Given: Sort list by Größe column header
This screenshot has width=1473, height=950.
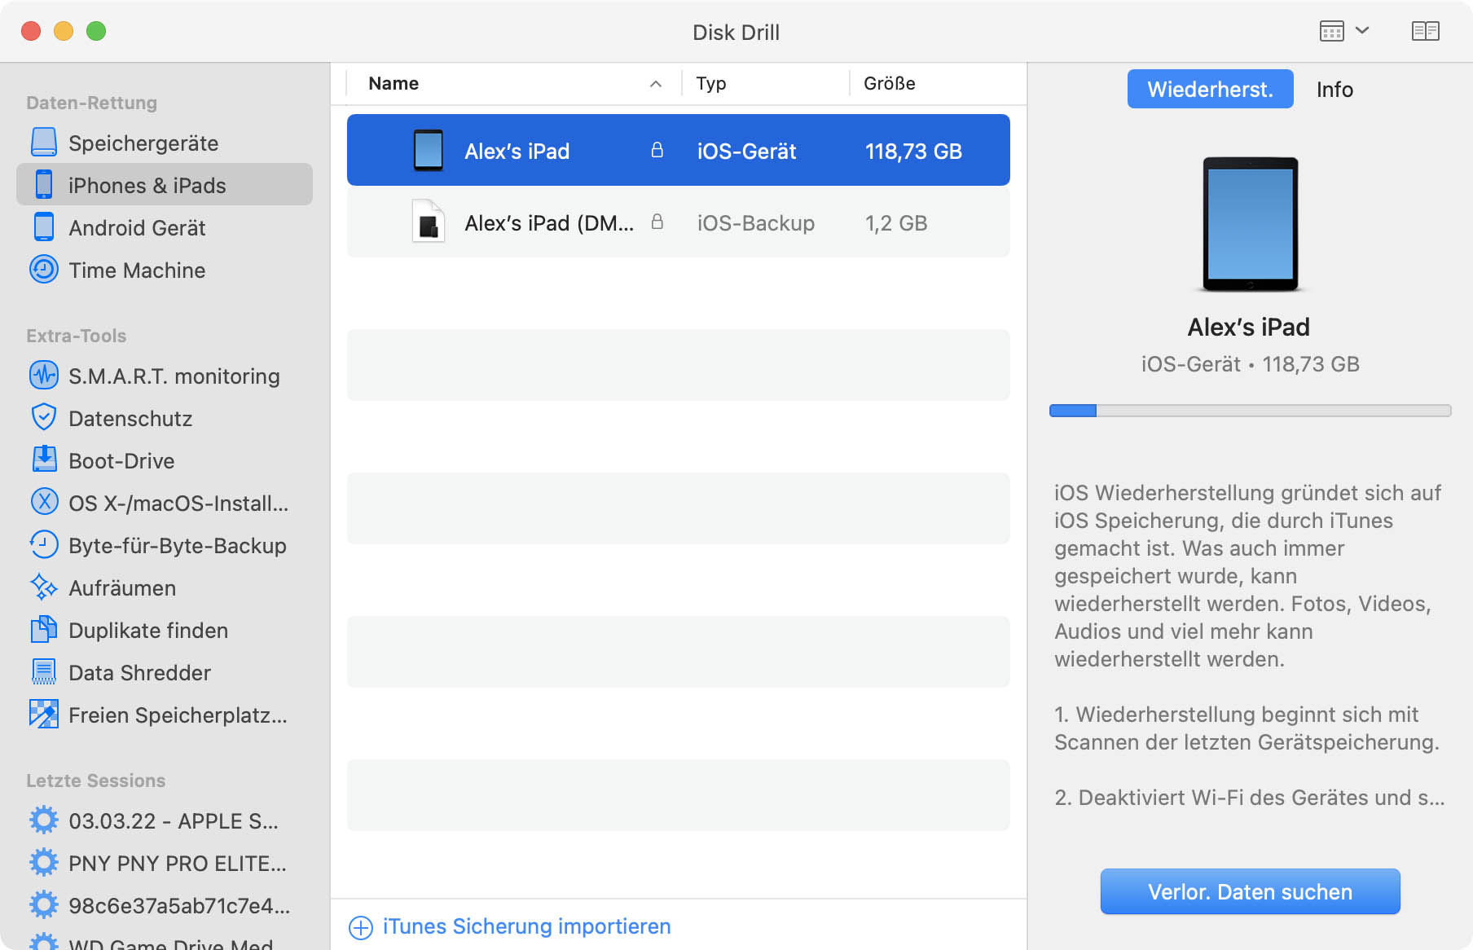Looking at the screenshot, I should point(937,83).
